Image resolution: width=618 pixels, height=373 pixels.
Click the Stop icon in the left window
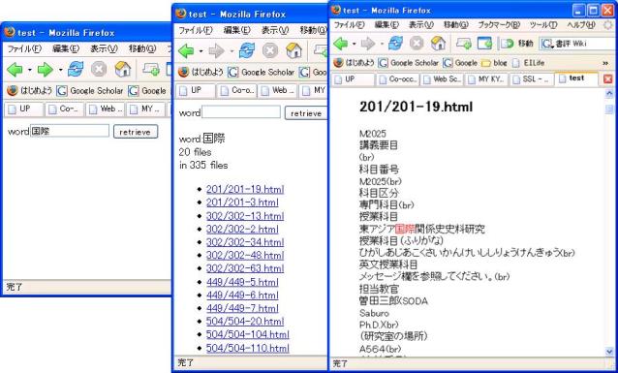pos(99,70)
